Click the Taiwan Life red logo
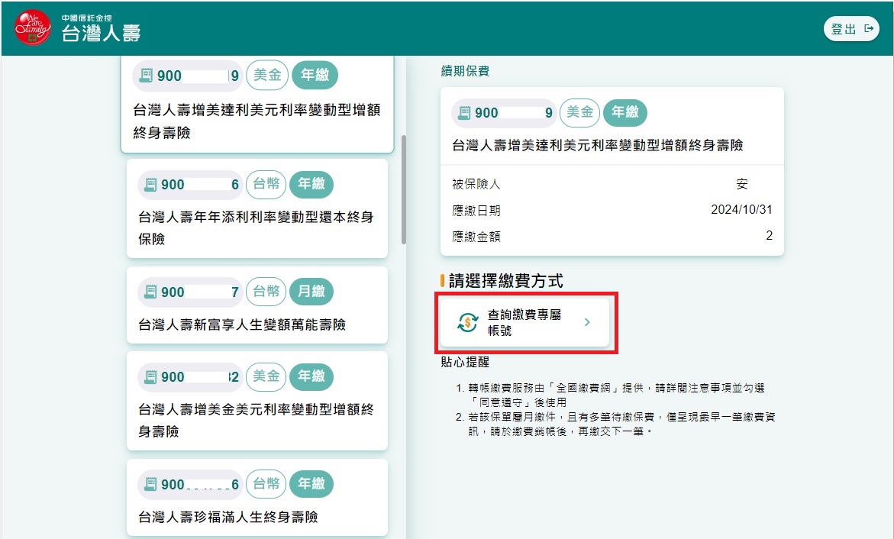The width and height of the screenshot is (894, 539). [33, 28]
